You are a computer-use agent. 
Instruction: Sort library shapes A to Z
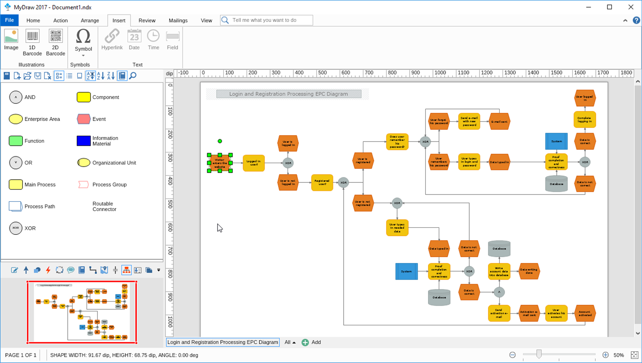101,76
